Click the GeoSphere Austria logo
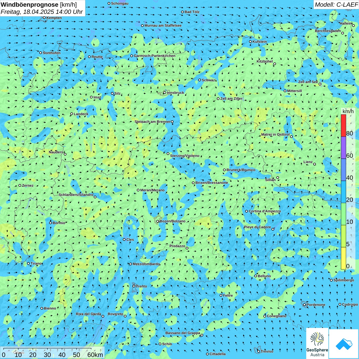Image resolution: width=359 pixels, height=359 pixels. 317,344
